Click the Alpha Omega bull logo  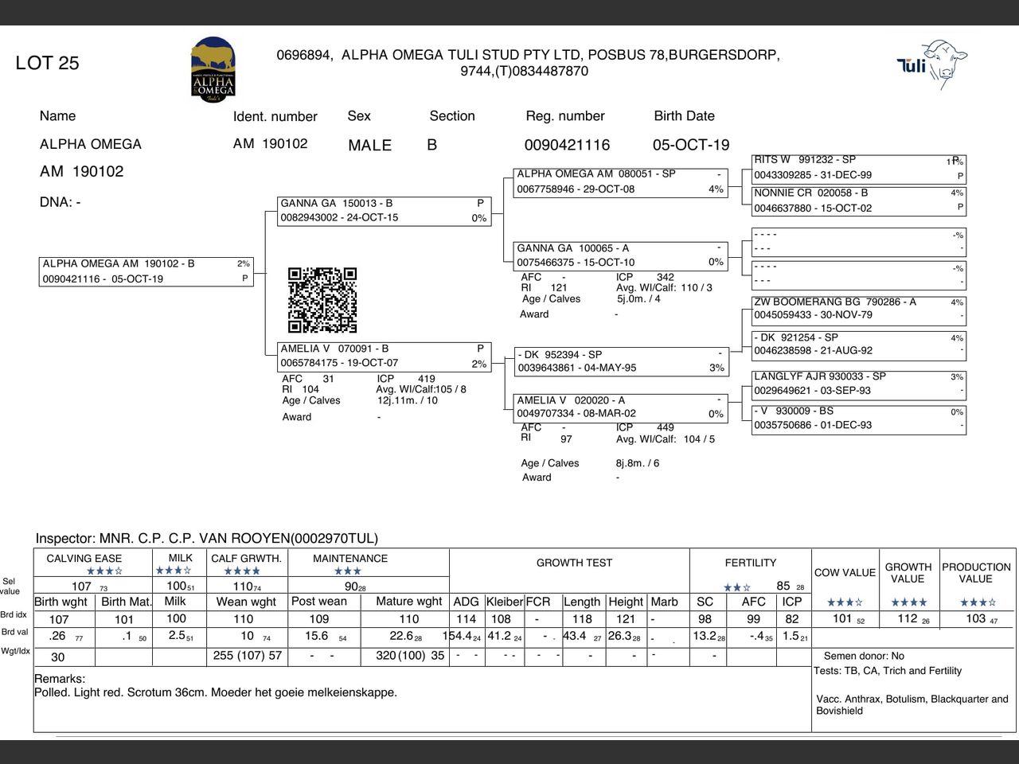tap(213, 68)
